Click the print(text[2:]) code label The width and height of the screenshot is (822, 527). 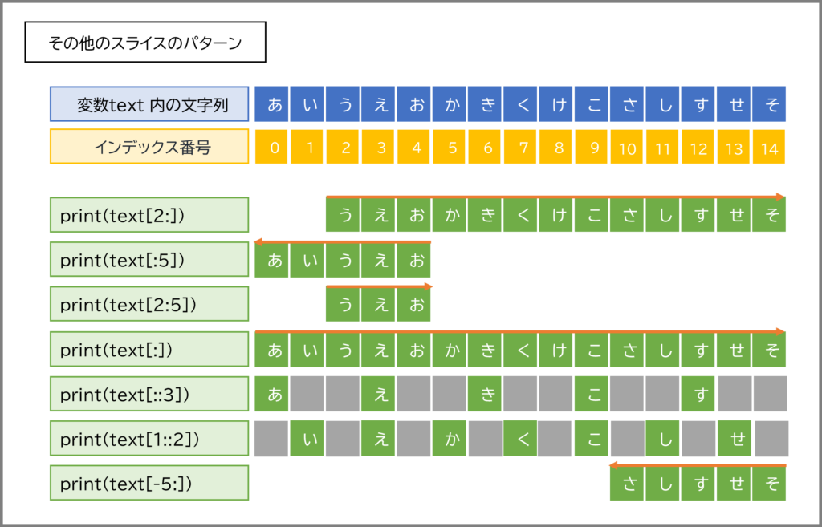pyautogui.click(x=149, y=215)
